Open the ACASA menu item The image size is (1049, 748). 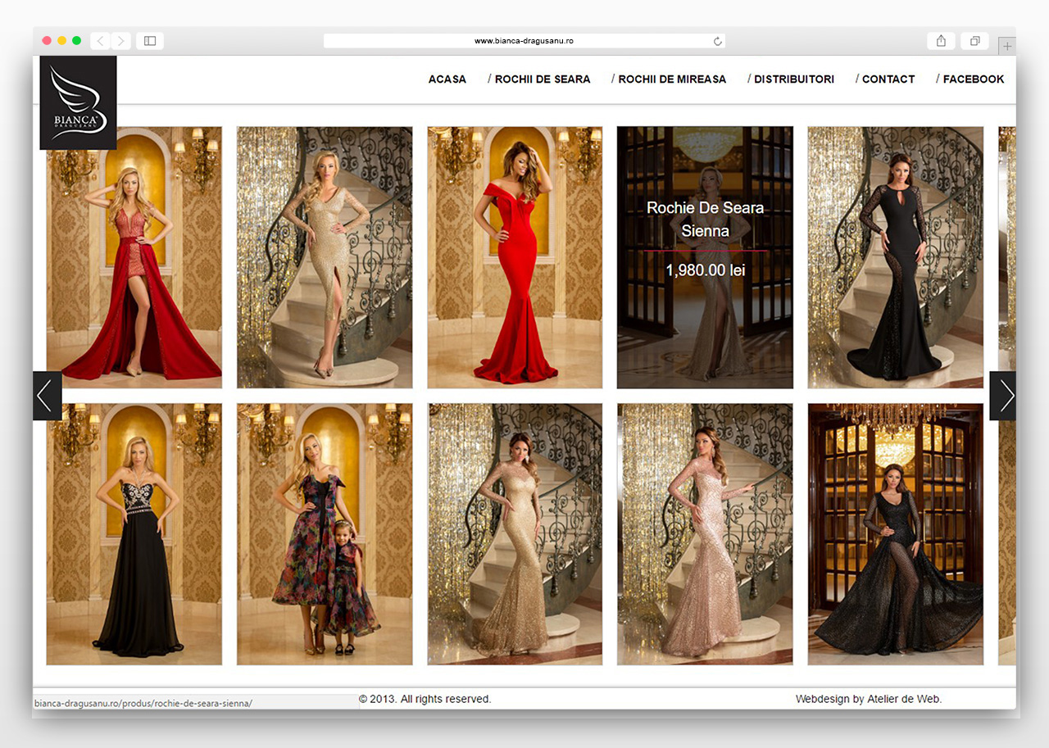click(x=447, y=79)
